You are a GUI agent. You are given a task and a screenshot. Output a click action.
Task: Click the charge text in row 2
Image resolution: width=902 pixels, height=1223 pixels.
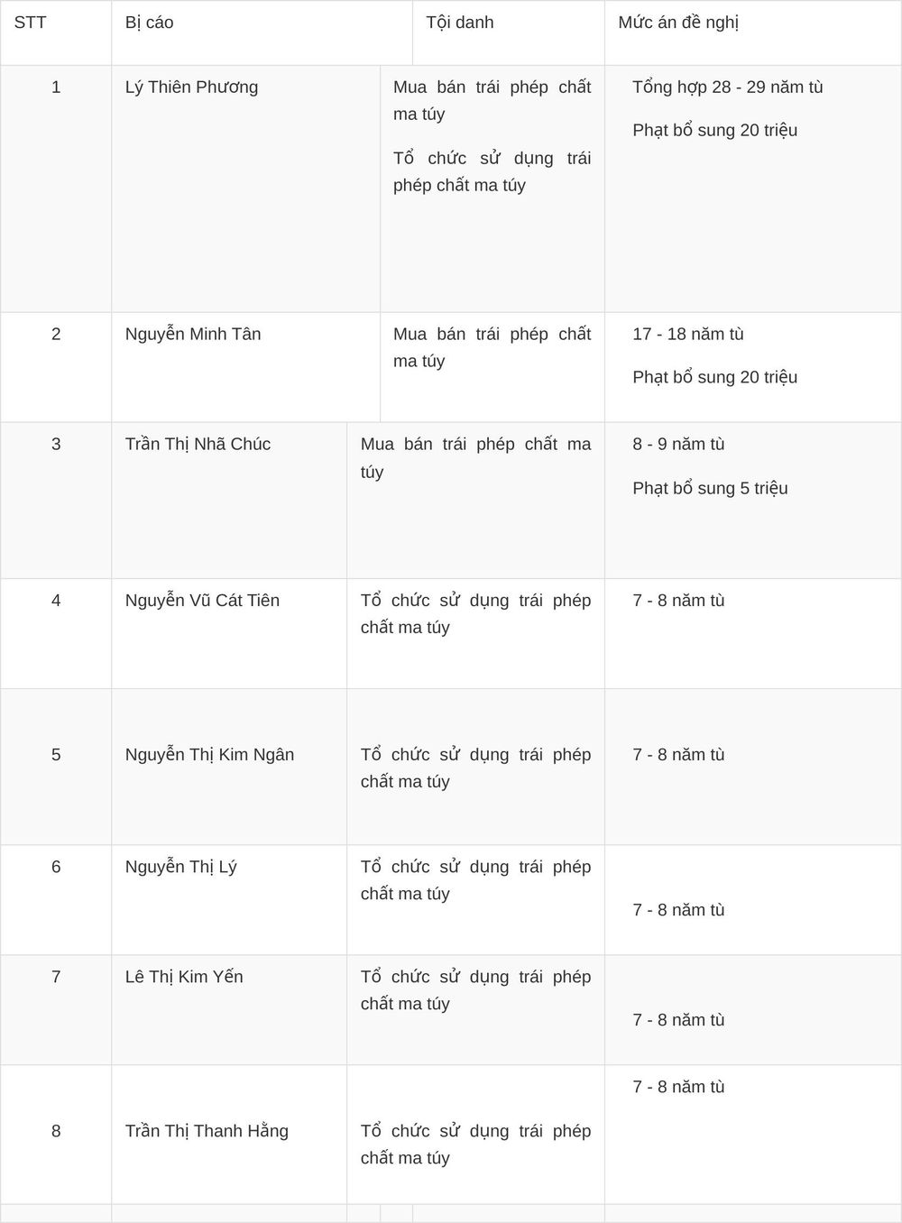492,348
